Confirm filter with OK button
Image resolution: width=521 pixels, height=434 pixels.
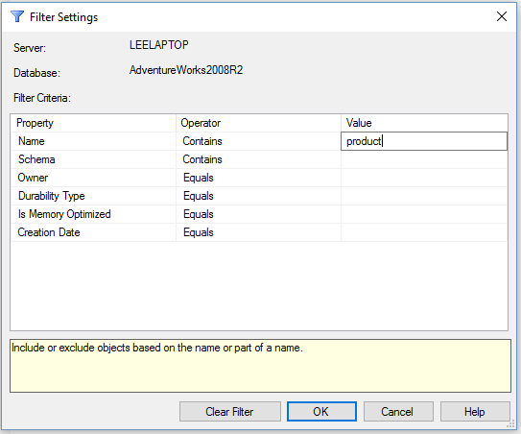pyautogui.click(x=321, y=411)
